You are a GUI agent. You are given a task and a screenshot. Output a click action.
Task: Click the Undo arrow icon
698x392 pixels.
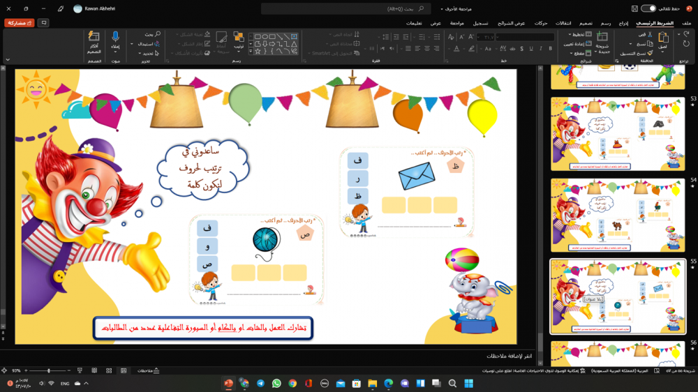(x=686, y=34)
